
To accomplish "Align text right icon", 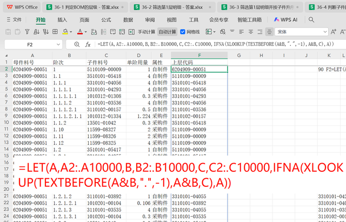I will [x=260, y=32].
